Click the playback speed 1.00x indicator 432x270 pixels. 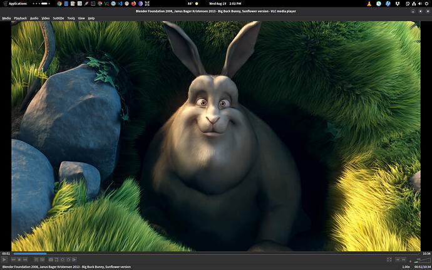[406, 267]
